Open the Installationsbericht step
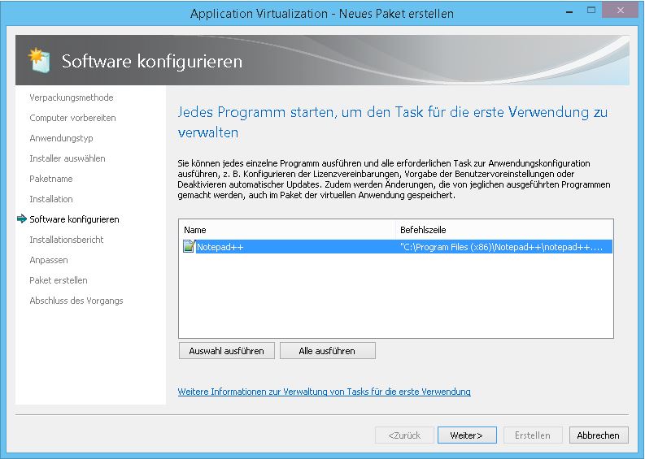The image size is (645, 459). coord(66,240)
